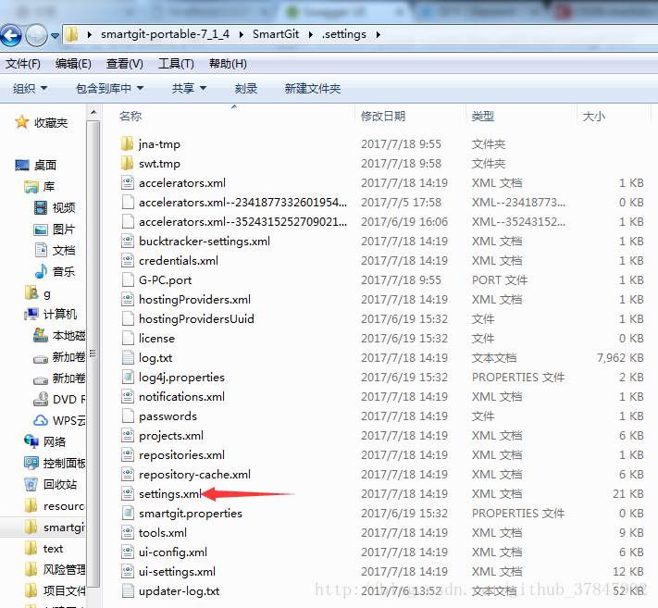Select the 文档 library icon

point(41,250)
